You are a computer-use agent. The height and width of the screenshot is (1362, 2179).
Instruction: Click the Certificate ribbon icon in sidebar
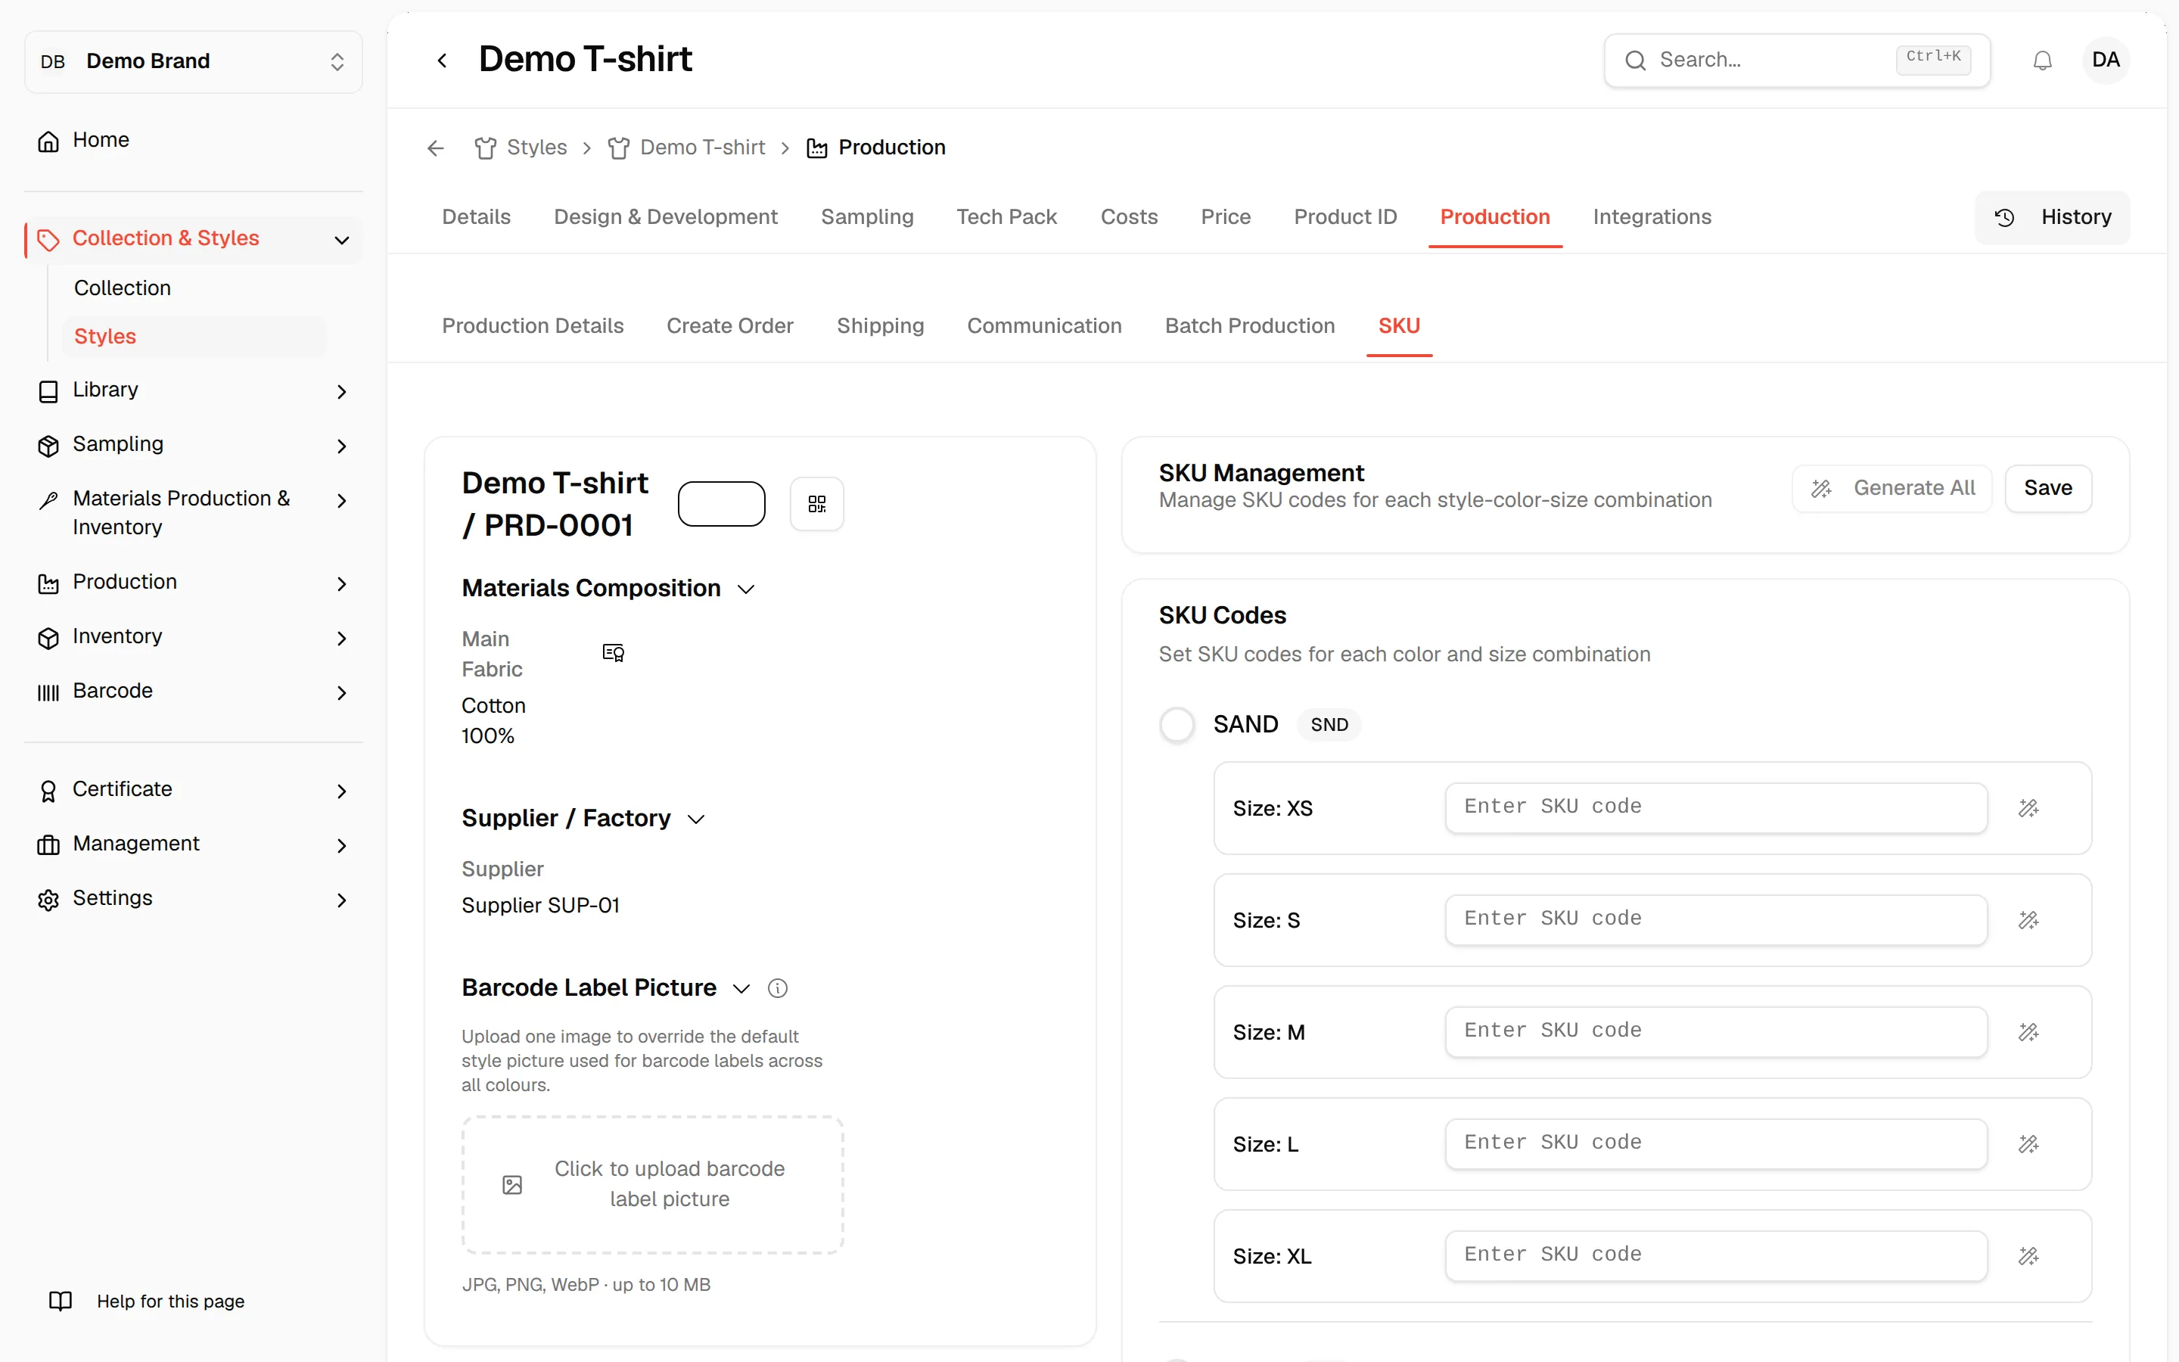(x=48, y=790)
